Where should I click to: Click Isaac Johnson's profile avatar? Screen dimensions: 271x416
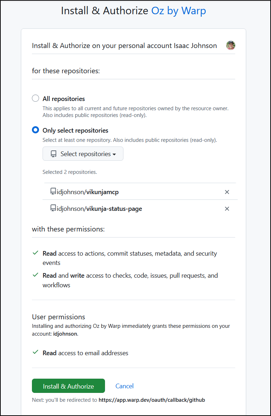point(231,46)
